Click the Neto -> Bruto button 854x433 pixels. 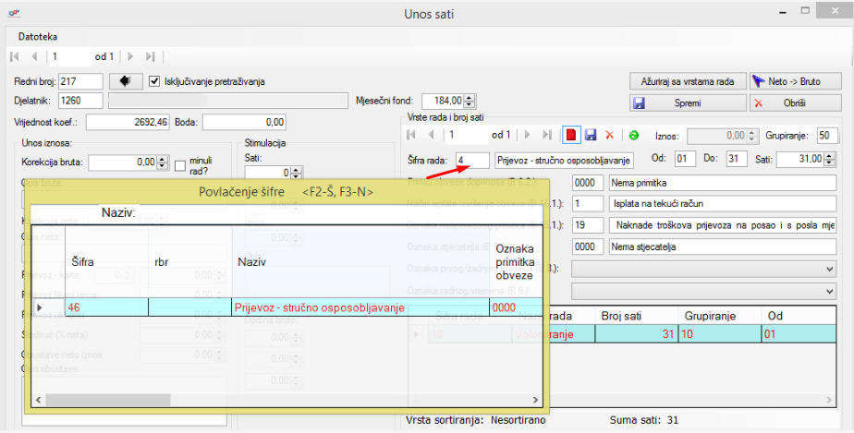pos(795,81)
